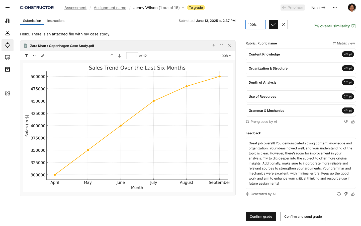Switch rubric to Matrix view

tap(344, 43)
